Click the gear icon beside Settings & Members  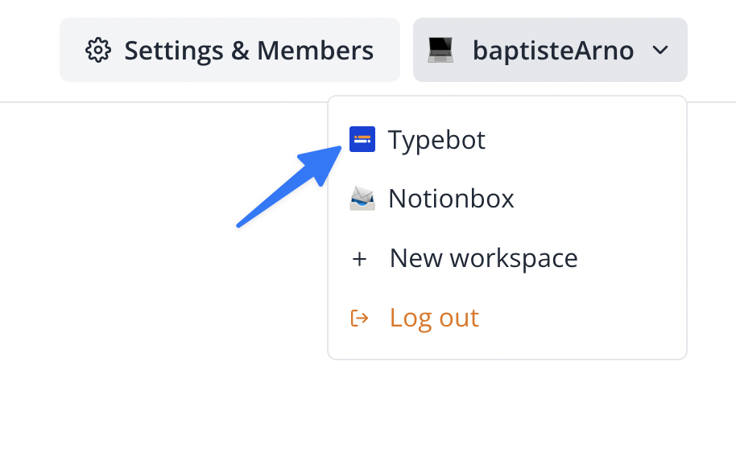pyautogui.click(x=98, y=51)
